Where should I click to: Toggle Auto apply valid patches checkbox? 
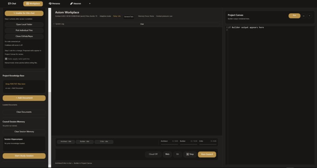6,59
